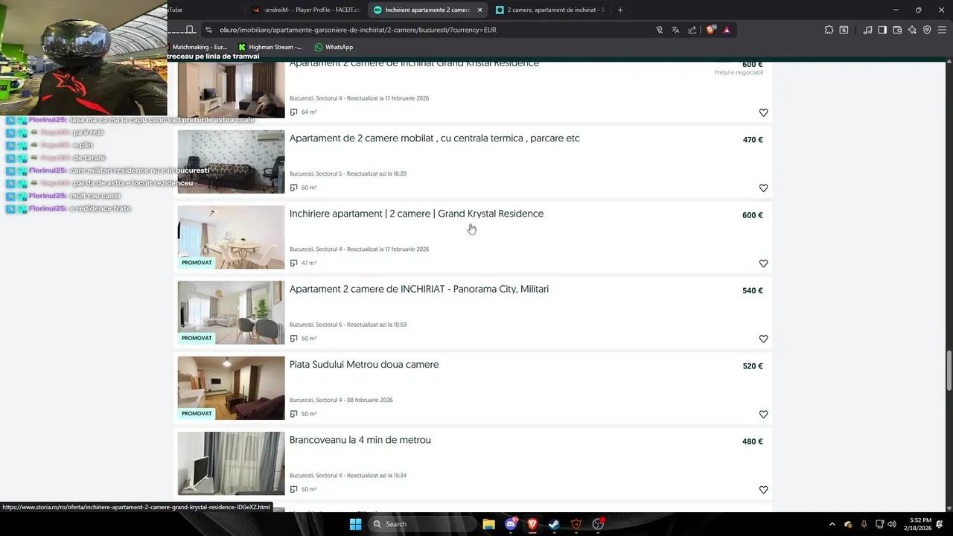The width and height of the screenshot is (953, 536).
Task: Favorite the 470 € apartment listing
Action: pos(763,188)
